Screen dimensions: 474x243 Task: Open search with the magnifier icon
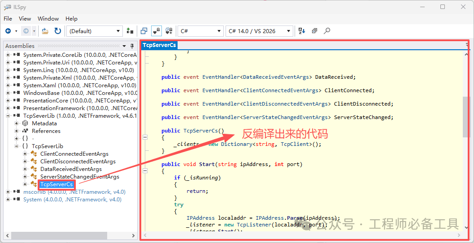[327, 31]
